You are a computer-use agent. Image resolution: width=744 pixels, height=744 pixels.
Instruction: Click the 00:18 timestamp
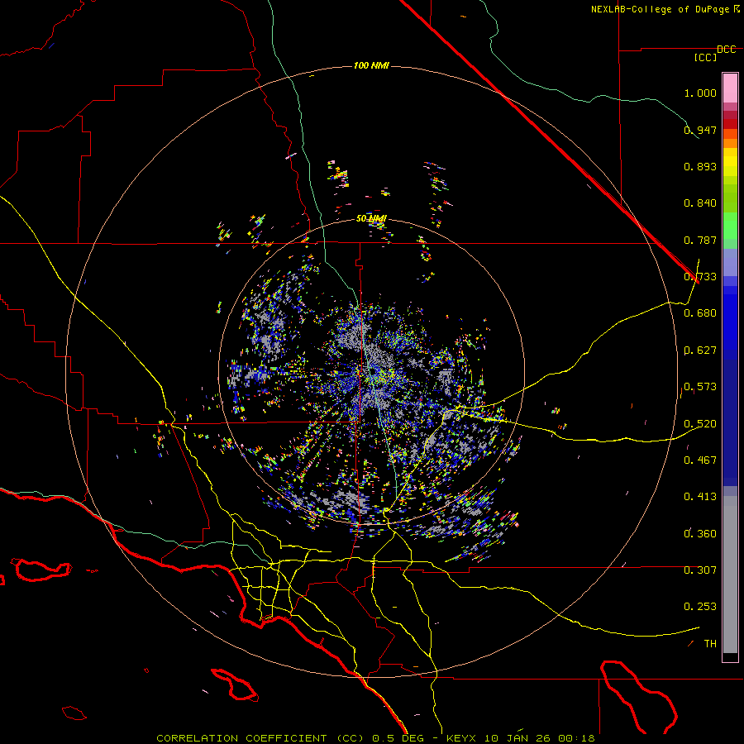click(576, 738)
